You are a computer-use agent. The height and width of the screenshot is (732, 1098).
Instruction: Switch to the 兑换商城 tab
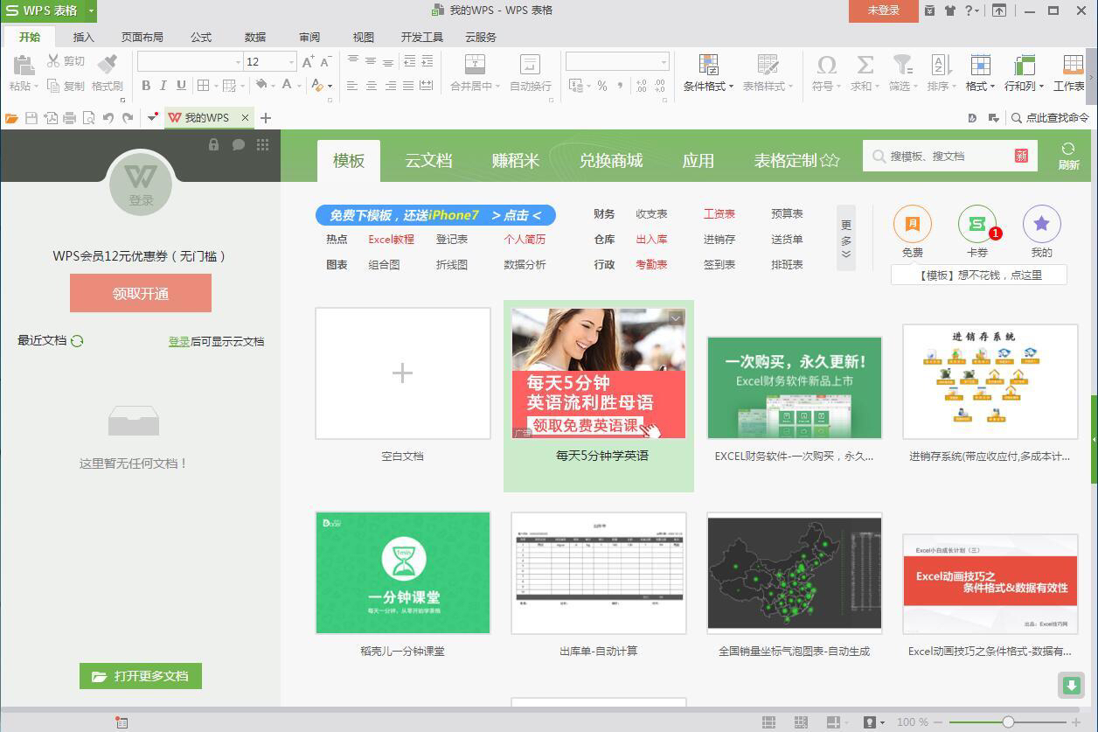[610, 160]
